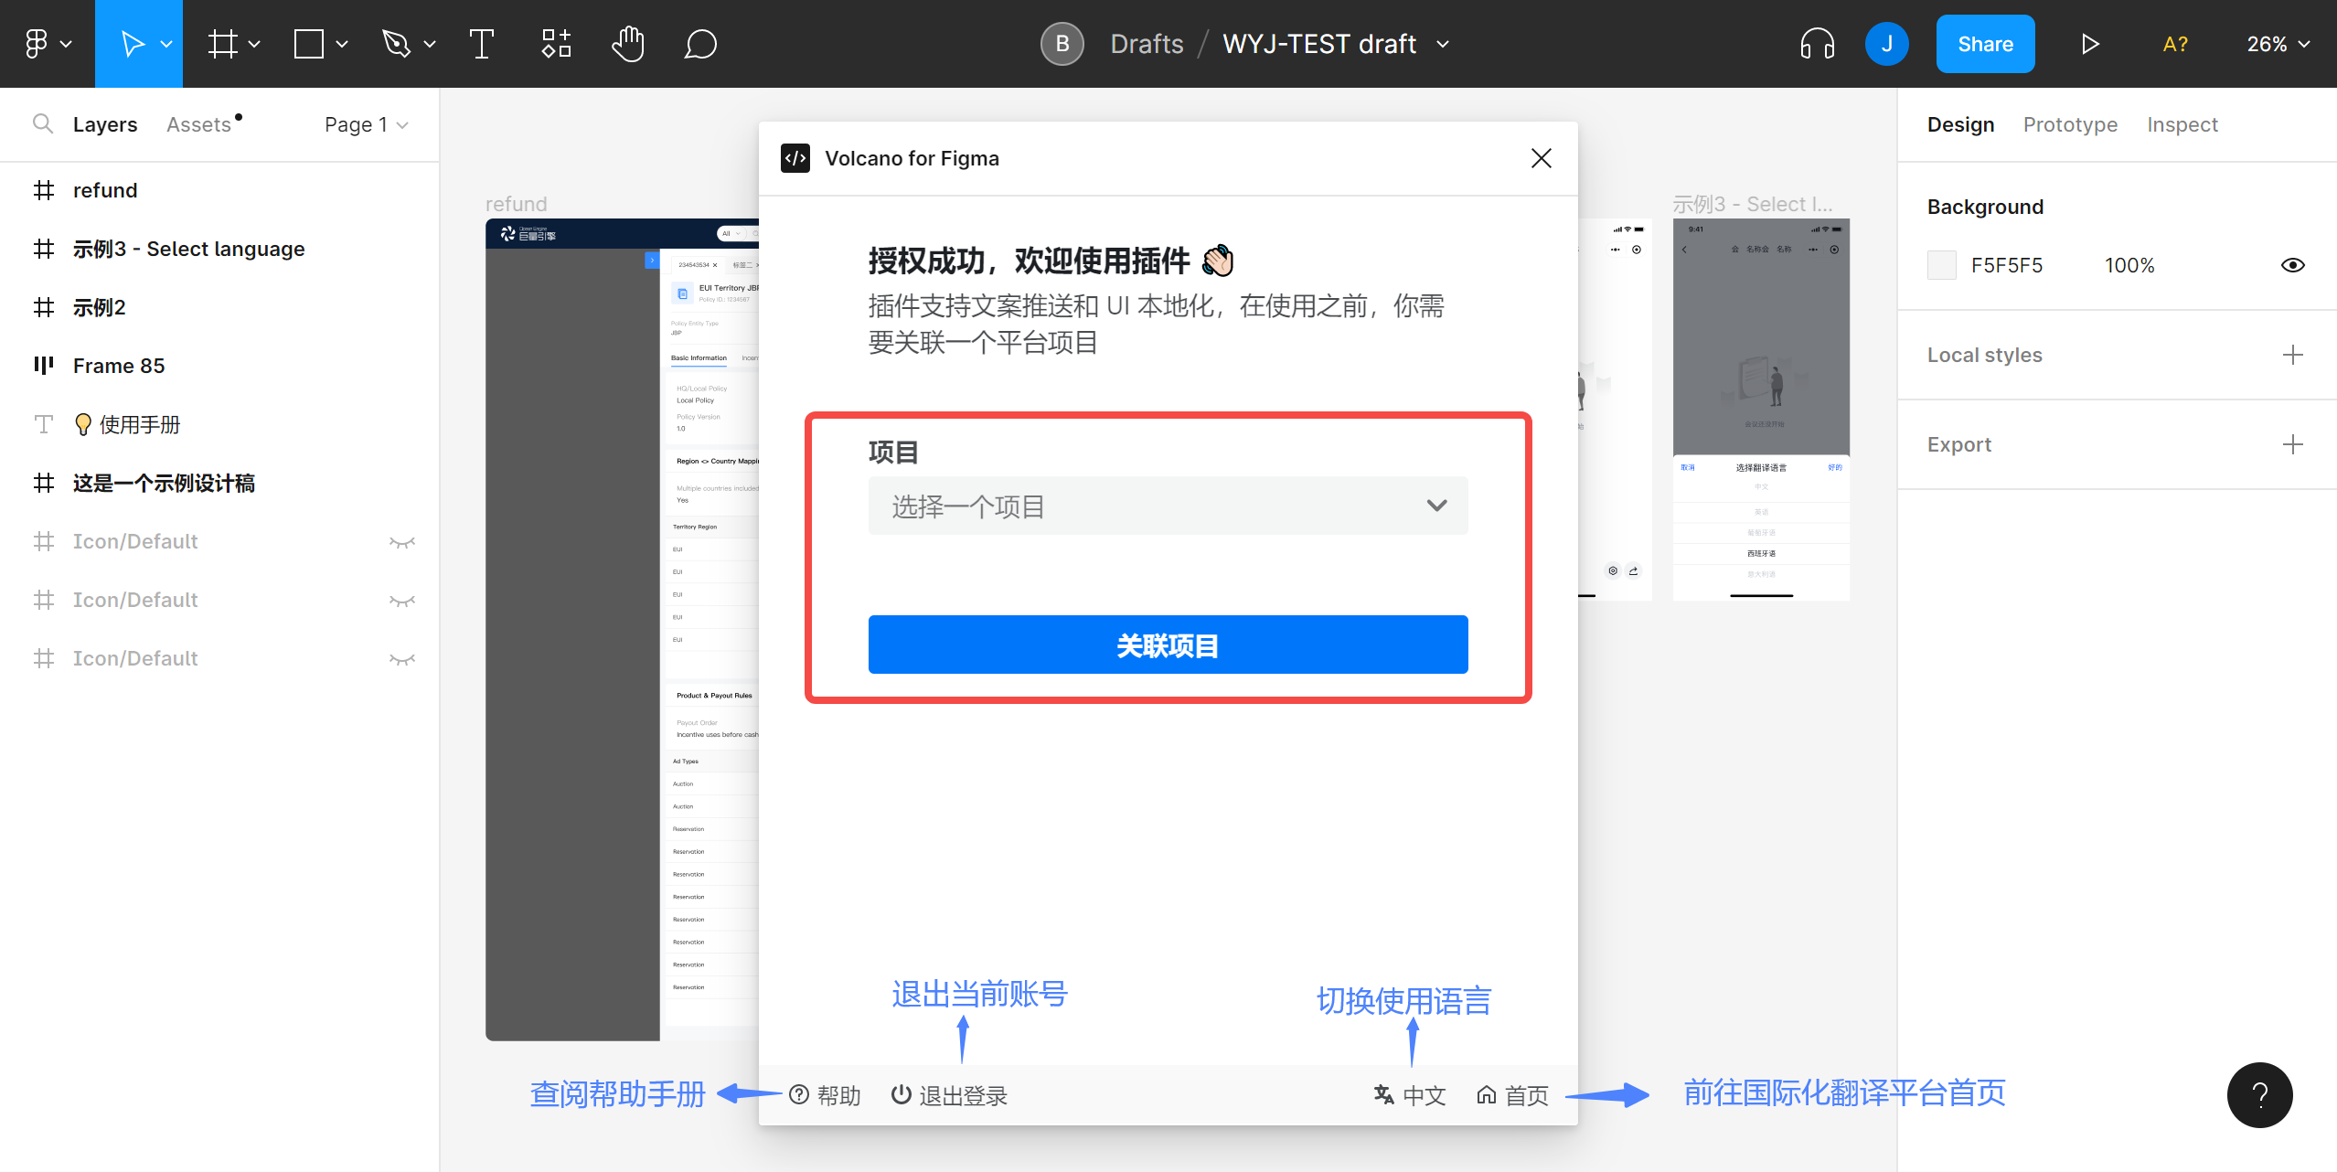Open the Resources components tool

coord(556,44)
